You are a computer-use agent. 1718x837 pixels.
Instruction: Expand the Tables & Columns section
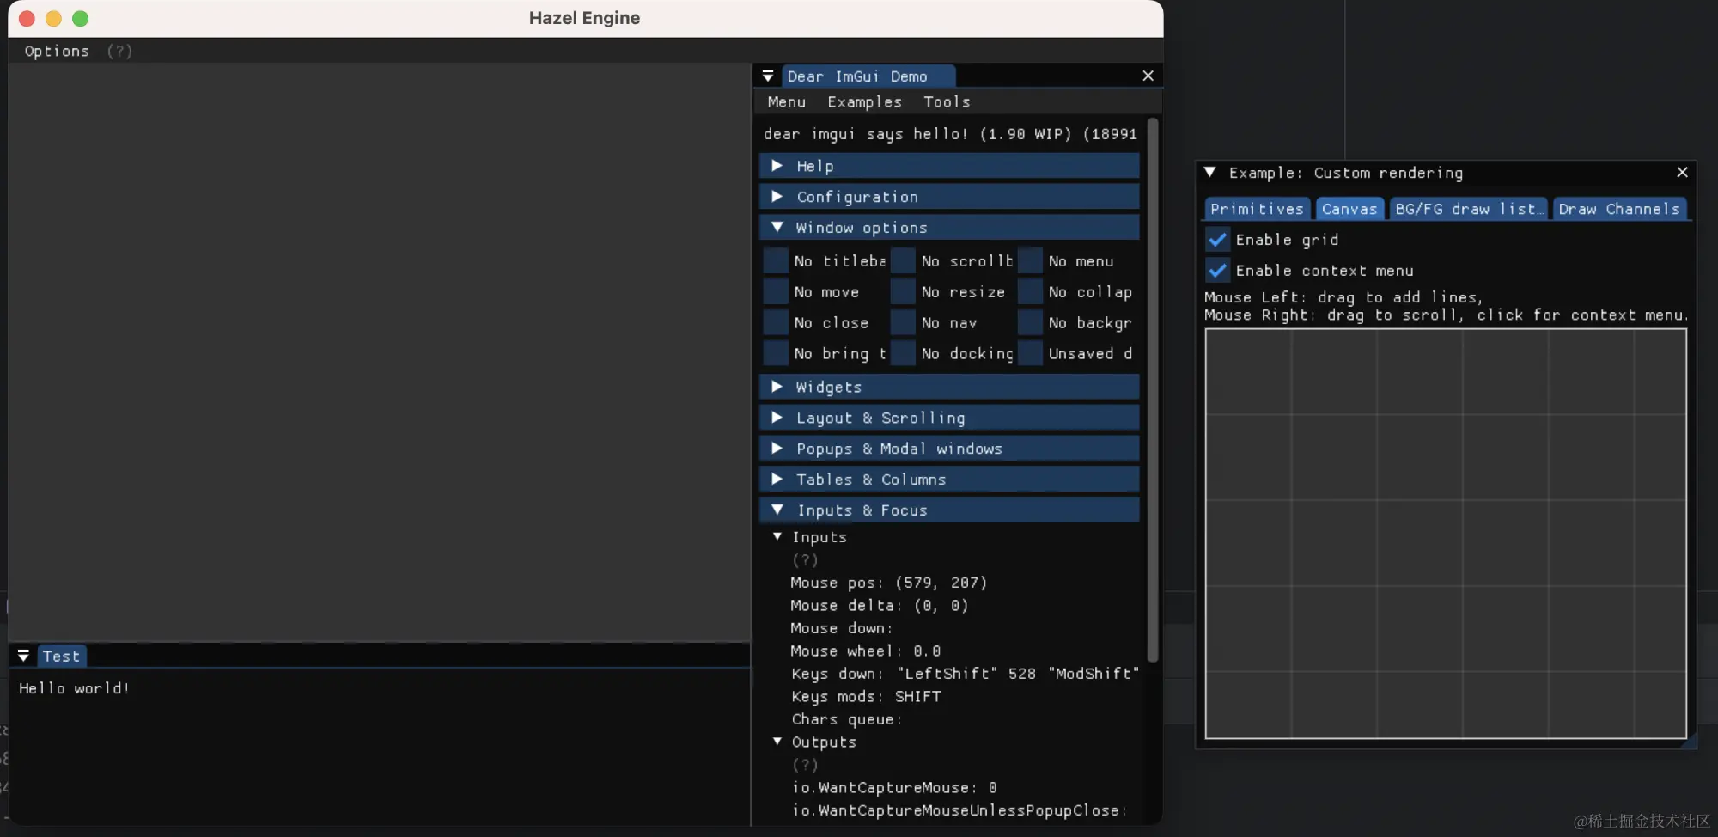tap(949, 479)
